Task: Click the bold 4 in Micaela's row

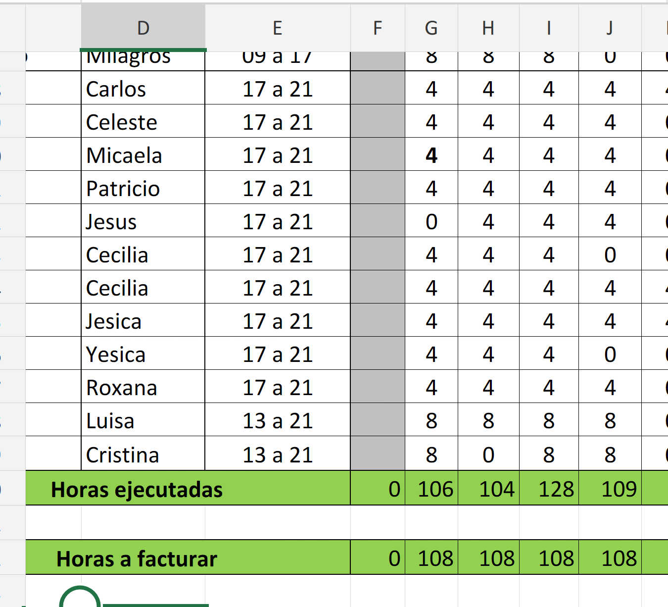Action: click(431, 155)
